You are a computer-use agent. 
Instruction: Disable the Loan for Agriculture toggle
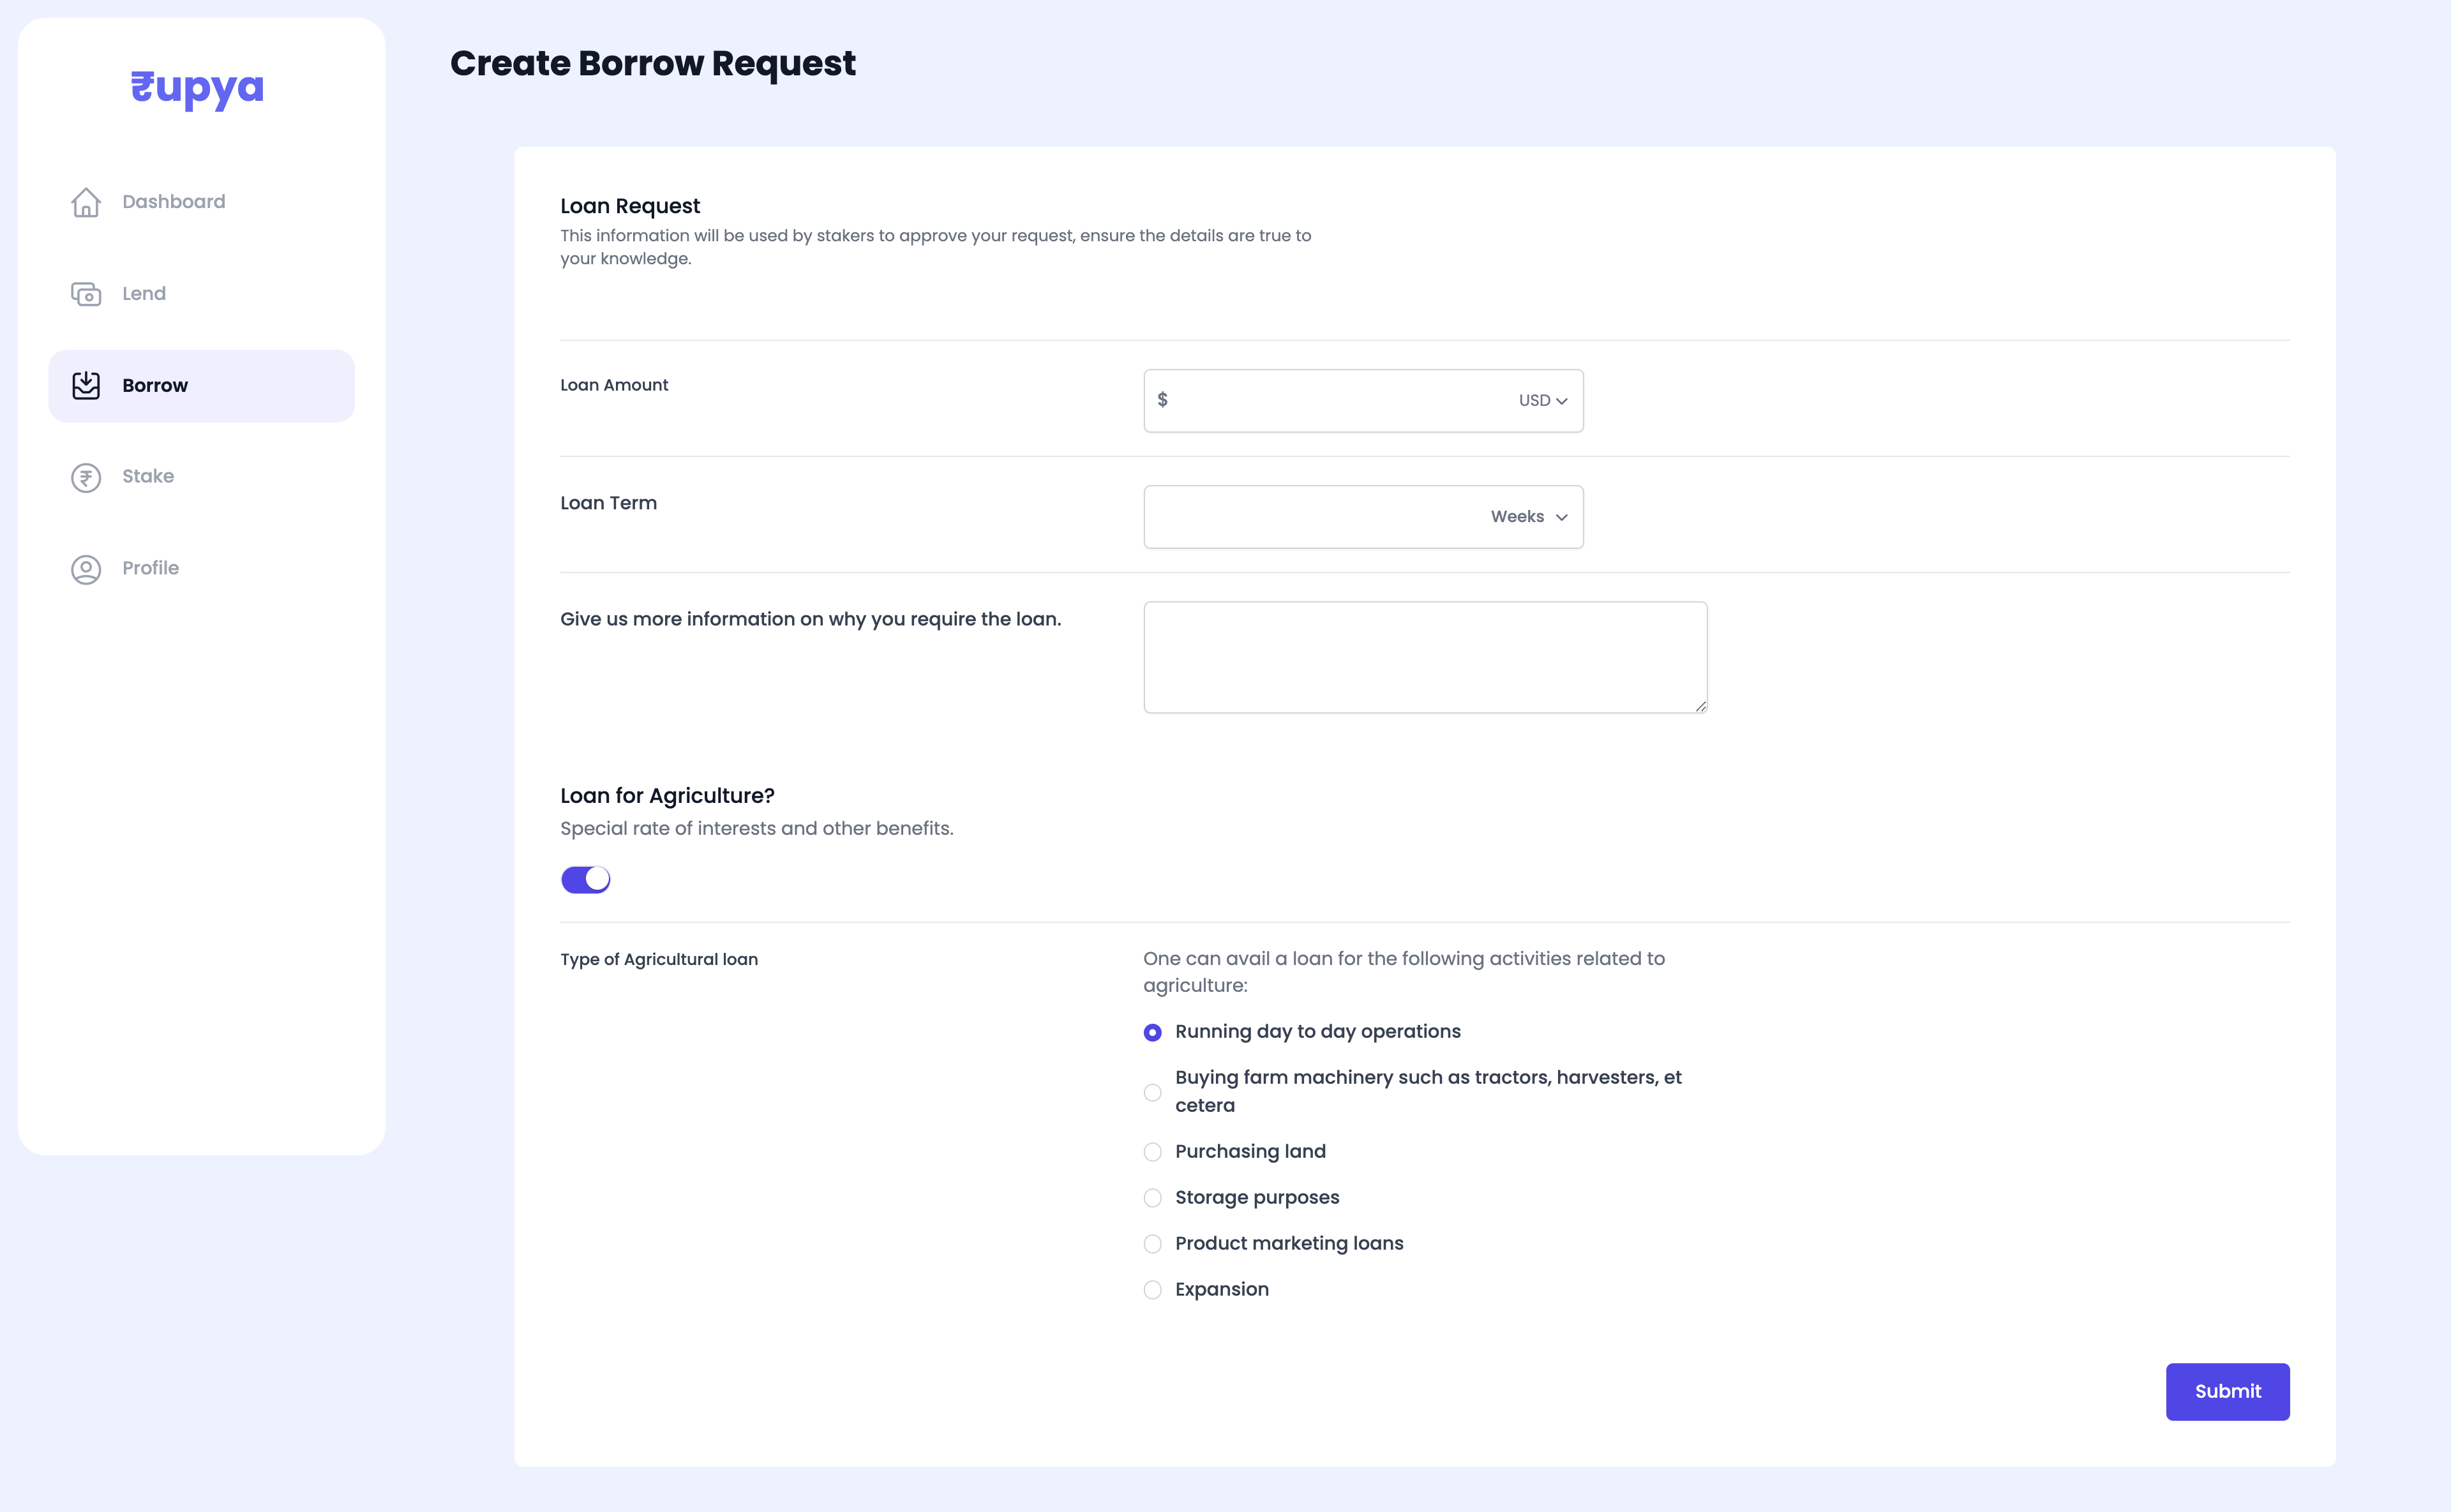click(x=586, y=879)
